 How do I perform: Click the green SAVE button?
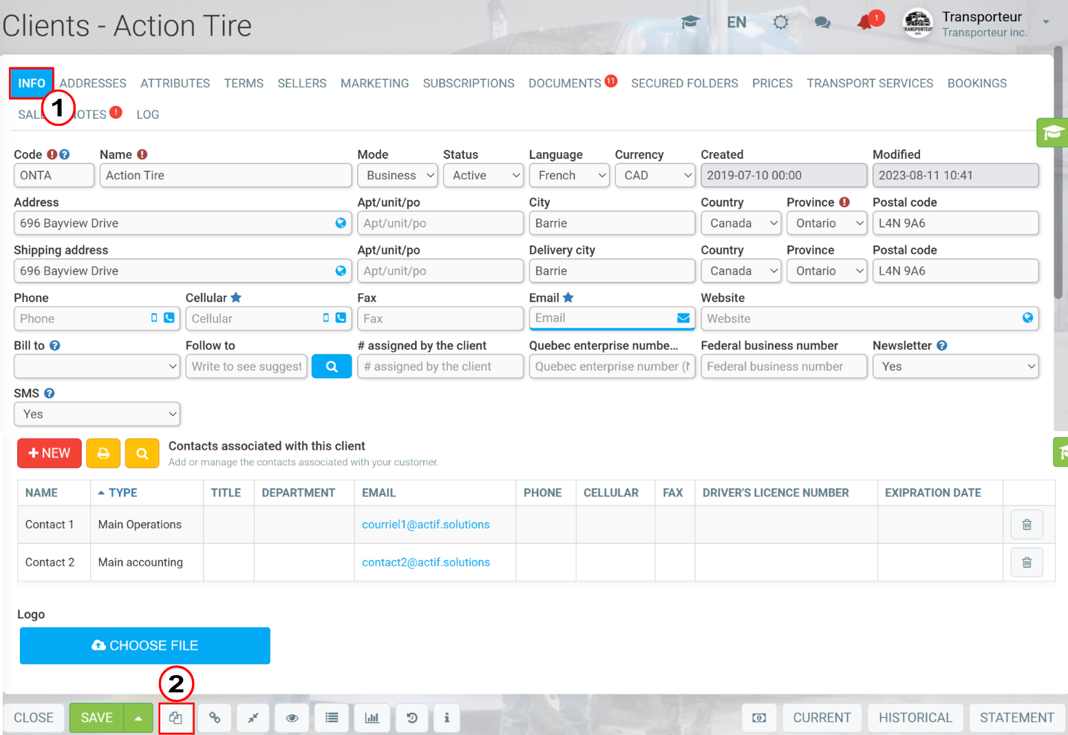[x=96, y=718]
